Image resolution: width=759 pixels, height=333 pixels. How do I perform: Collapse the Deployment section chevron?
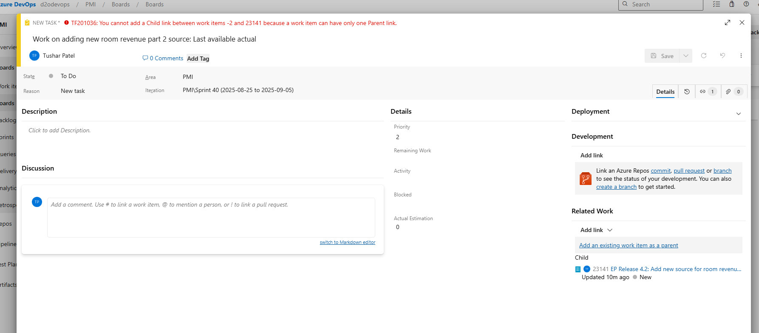point(739,113)
